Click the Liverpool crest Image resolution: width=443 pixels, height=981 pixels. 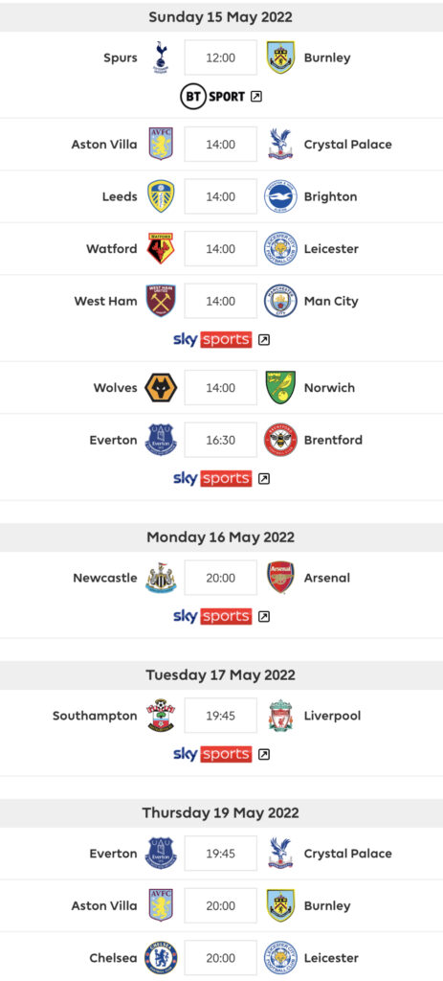click(280, 715)
